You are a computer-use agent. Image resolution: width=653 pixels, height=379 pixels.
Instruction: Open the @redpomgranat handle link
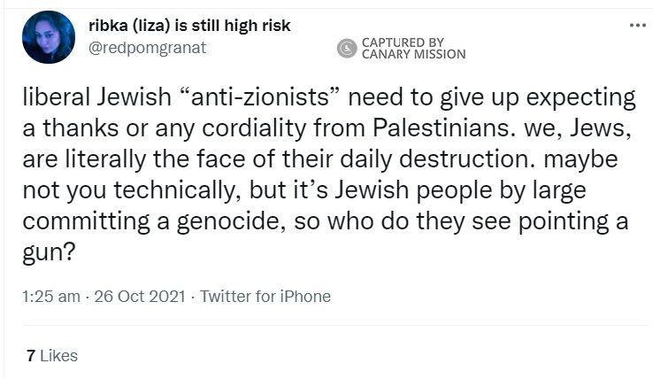tap(147, 48)
